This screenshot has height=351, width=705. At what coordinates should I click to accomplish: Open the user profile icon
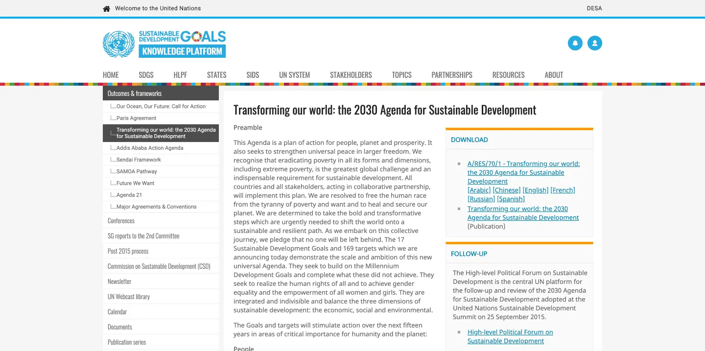click(595, 43)
